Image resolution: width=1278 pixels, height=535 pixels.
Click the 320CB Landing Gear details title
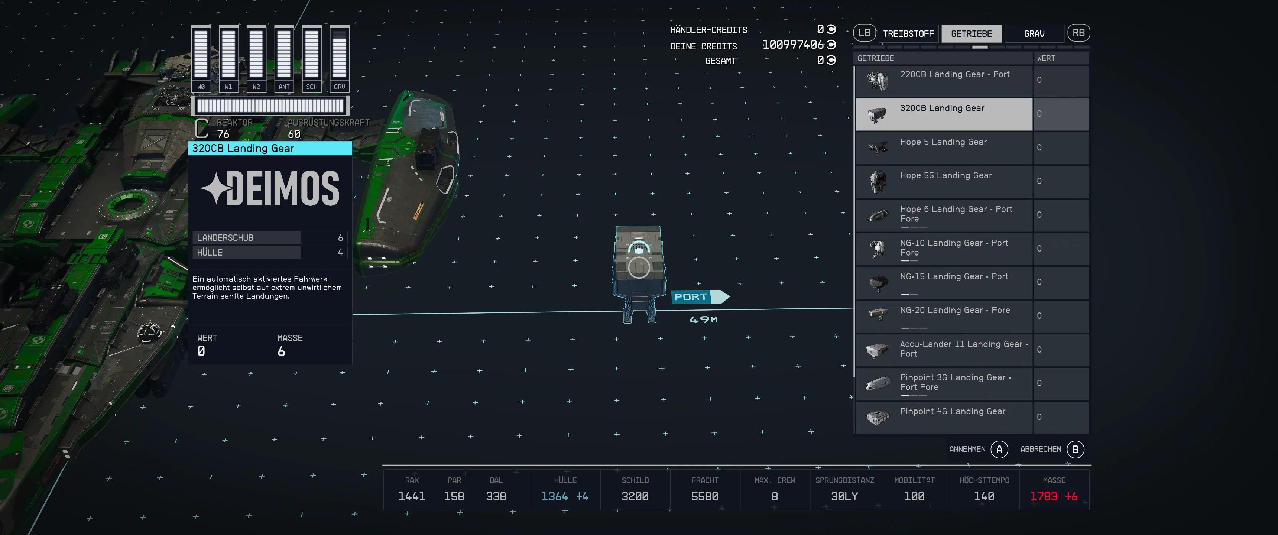click(x=270, y=148)
